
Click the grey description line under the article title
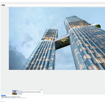tap(14, 98)
